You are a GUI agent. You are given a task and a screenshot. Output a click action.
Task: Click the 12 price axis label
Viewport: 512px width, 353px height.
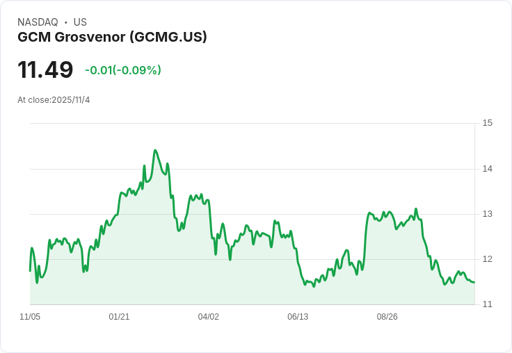[x=487, y=259]
